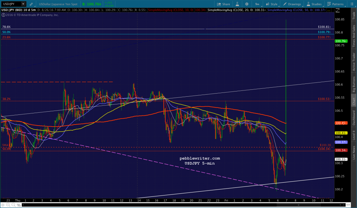Select the Chart side tab

point(354,102)
